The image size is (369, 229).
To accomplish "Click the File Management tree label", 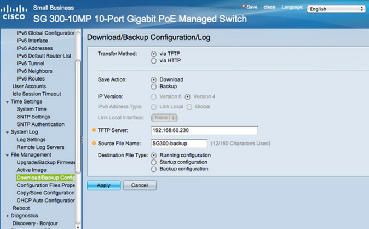I will (31, 155).
